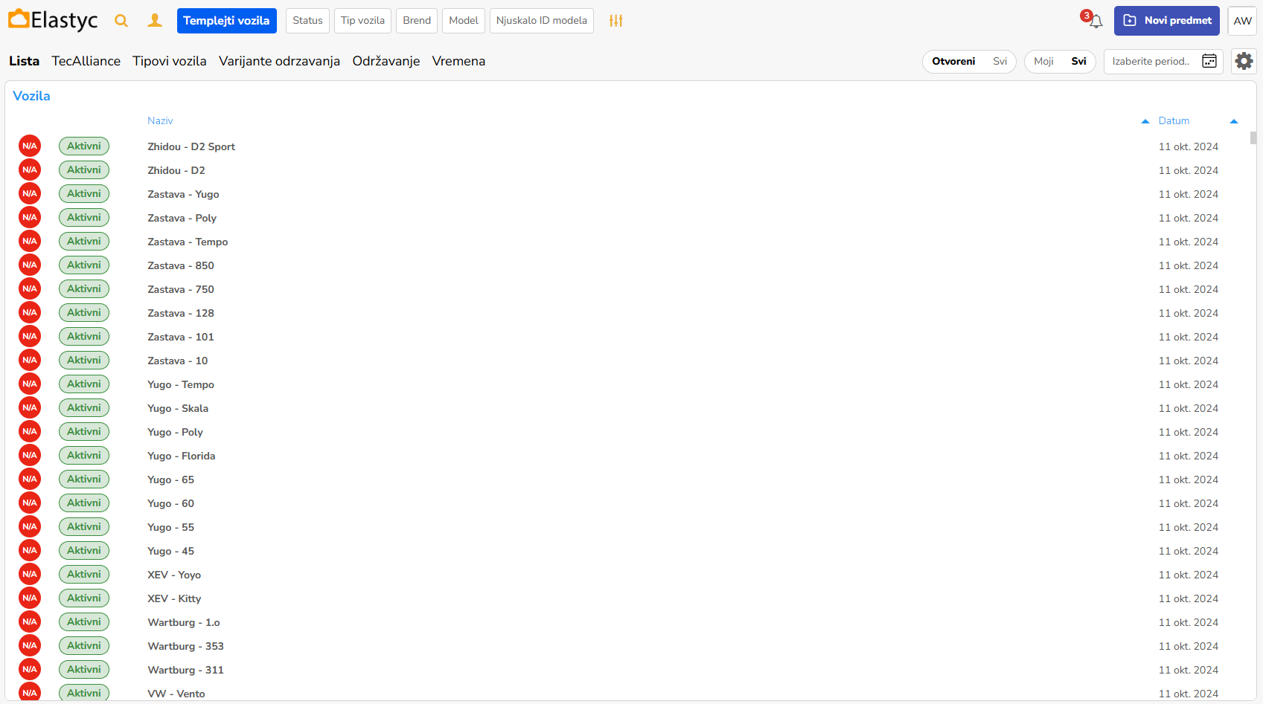
Task: Open the Wartburg - 1.o entry
Action: click(184, 622)
